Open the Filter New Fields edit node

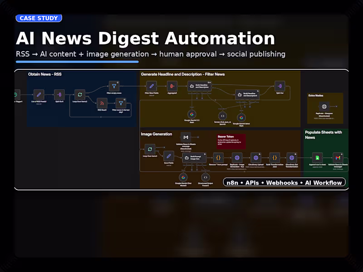tap(152, 86)
